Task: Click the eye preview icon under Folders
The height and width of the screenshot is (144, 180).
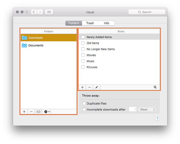Action: point(39,111)
